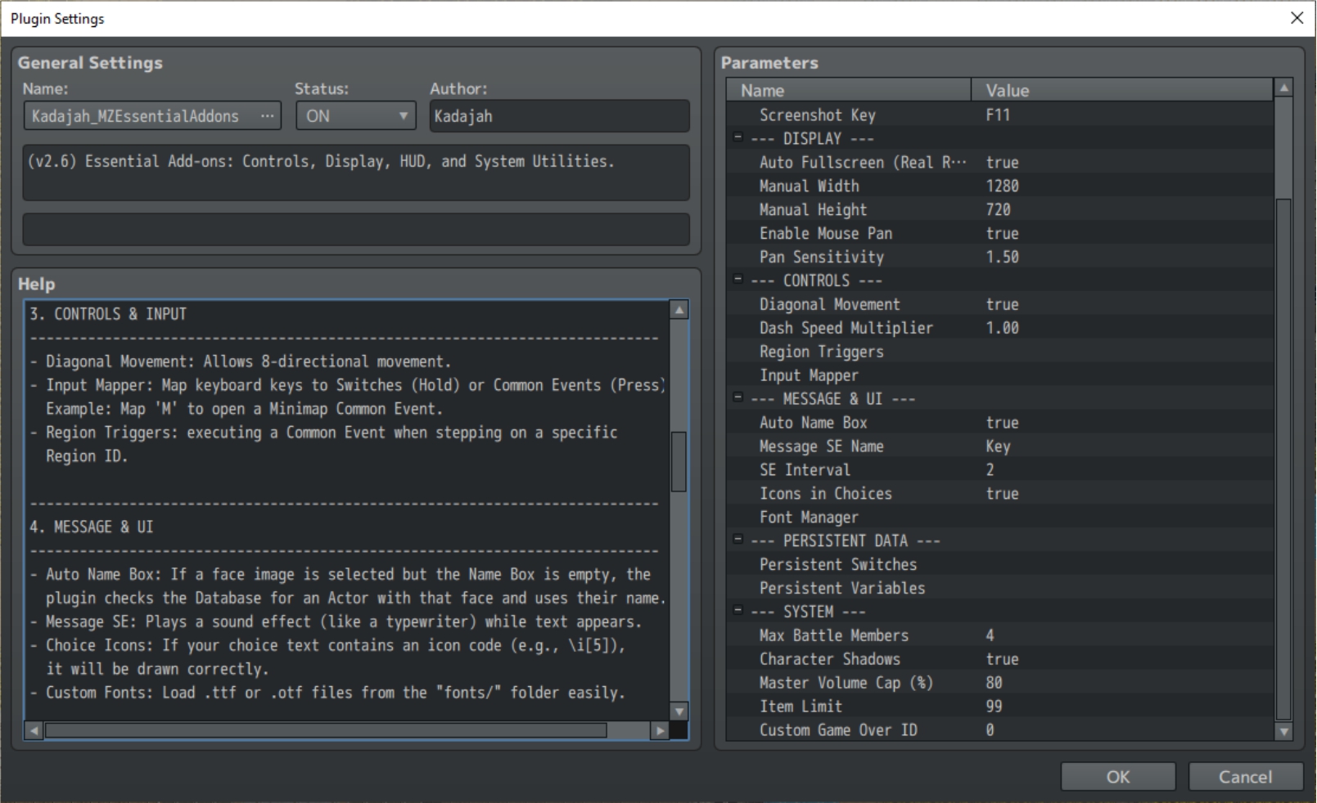The width and height of the screenshot is (1317, 803).
Task: Select the Max Battle Members parameter
Action: tap(999, 635)
